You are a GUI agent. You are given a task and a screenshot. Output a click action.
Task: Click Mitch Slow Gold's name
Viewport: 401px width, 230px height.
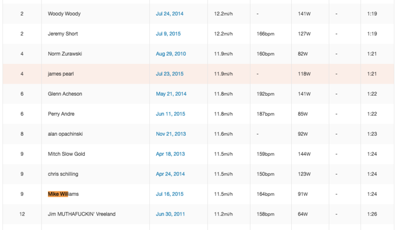point(66,154)
